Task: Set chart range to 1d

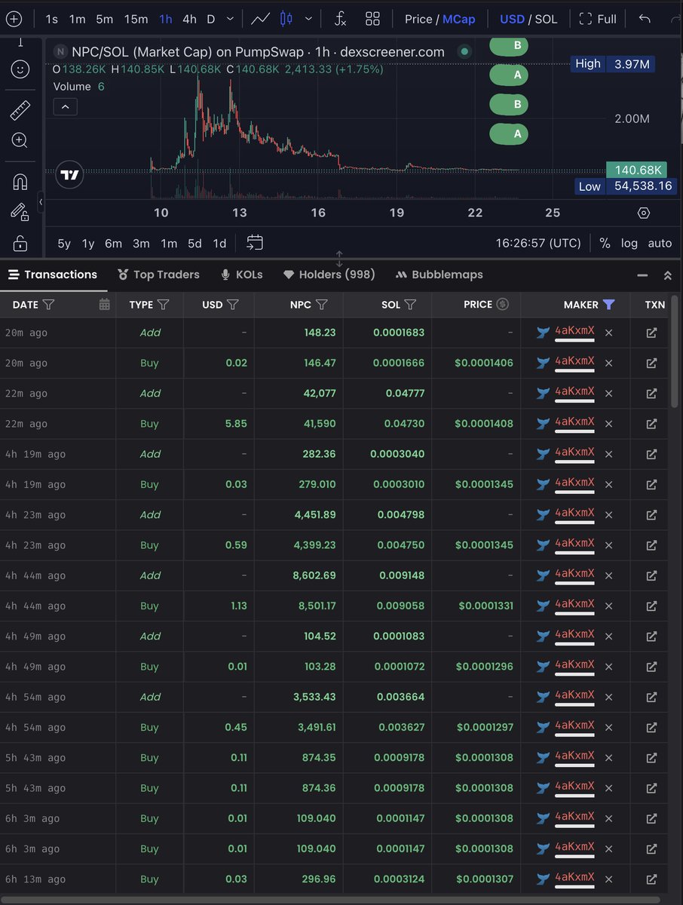Action: click(219, 243)
